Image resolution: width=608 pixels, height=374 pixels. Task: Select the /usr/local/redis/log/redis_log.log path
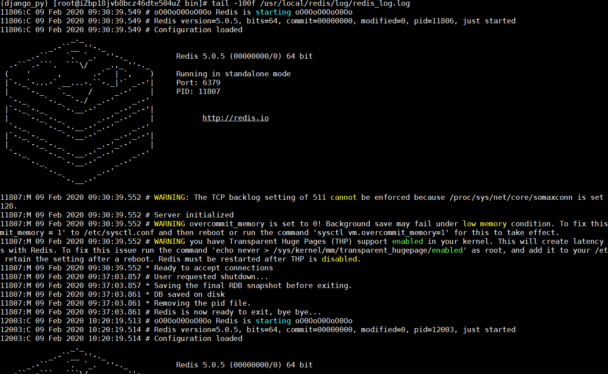point(335,4)
